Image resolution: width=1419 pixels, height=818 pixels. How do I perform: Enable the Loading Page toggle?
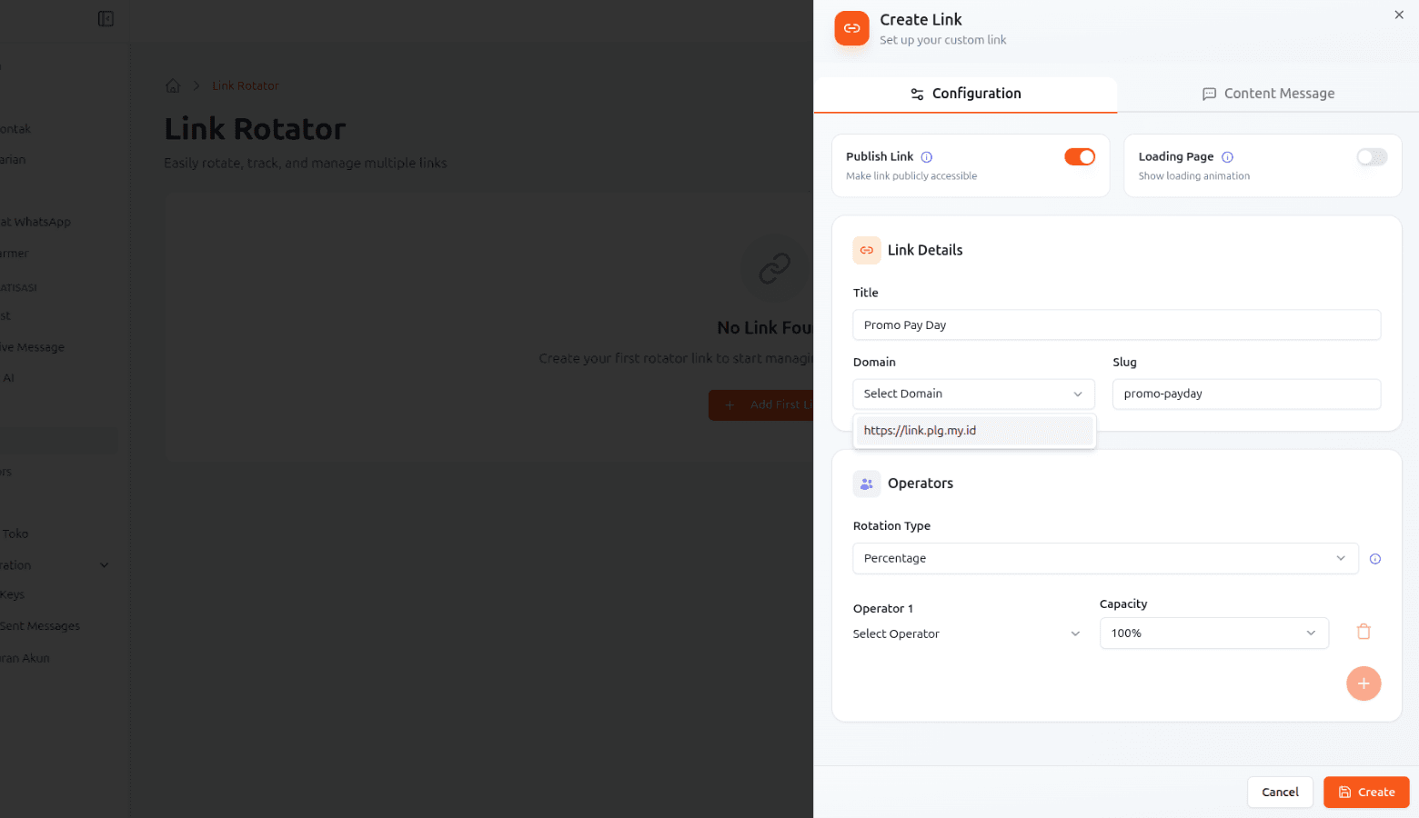coord(1371,157)
